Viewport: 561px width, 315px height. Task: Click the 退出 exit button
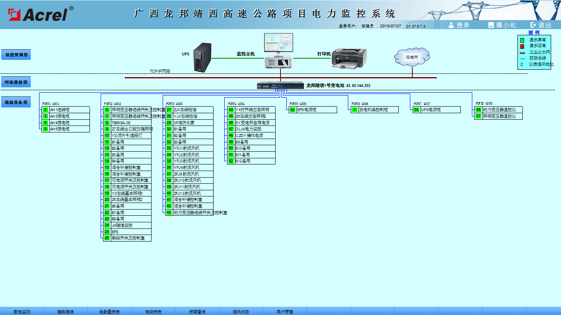click(x=541, y=25)
